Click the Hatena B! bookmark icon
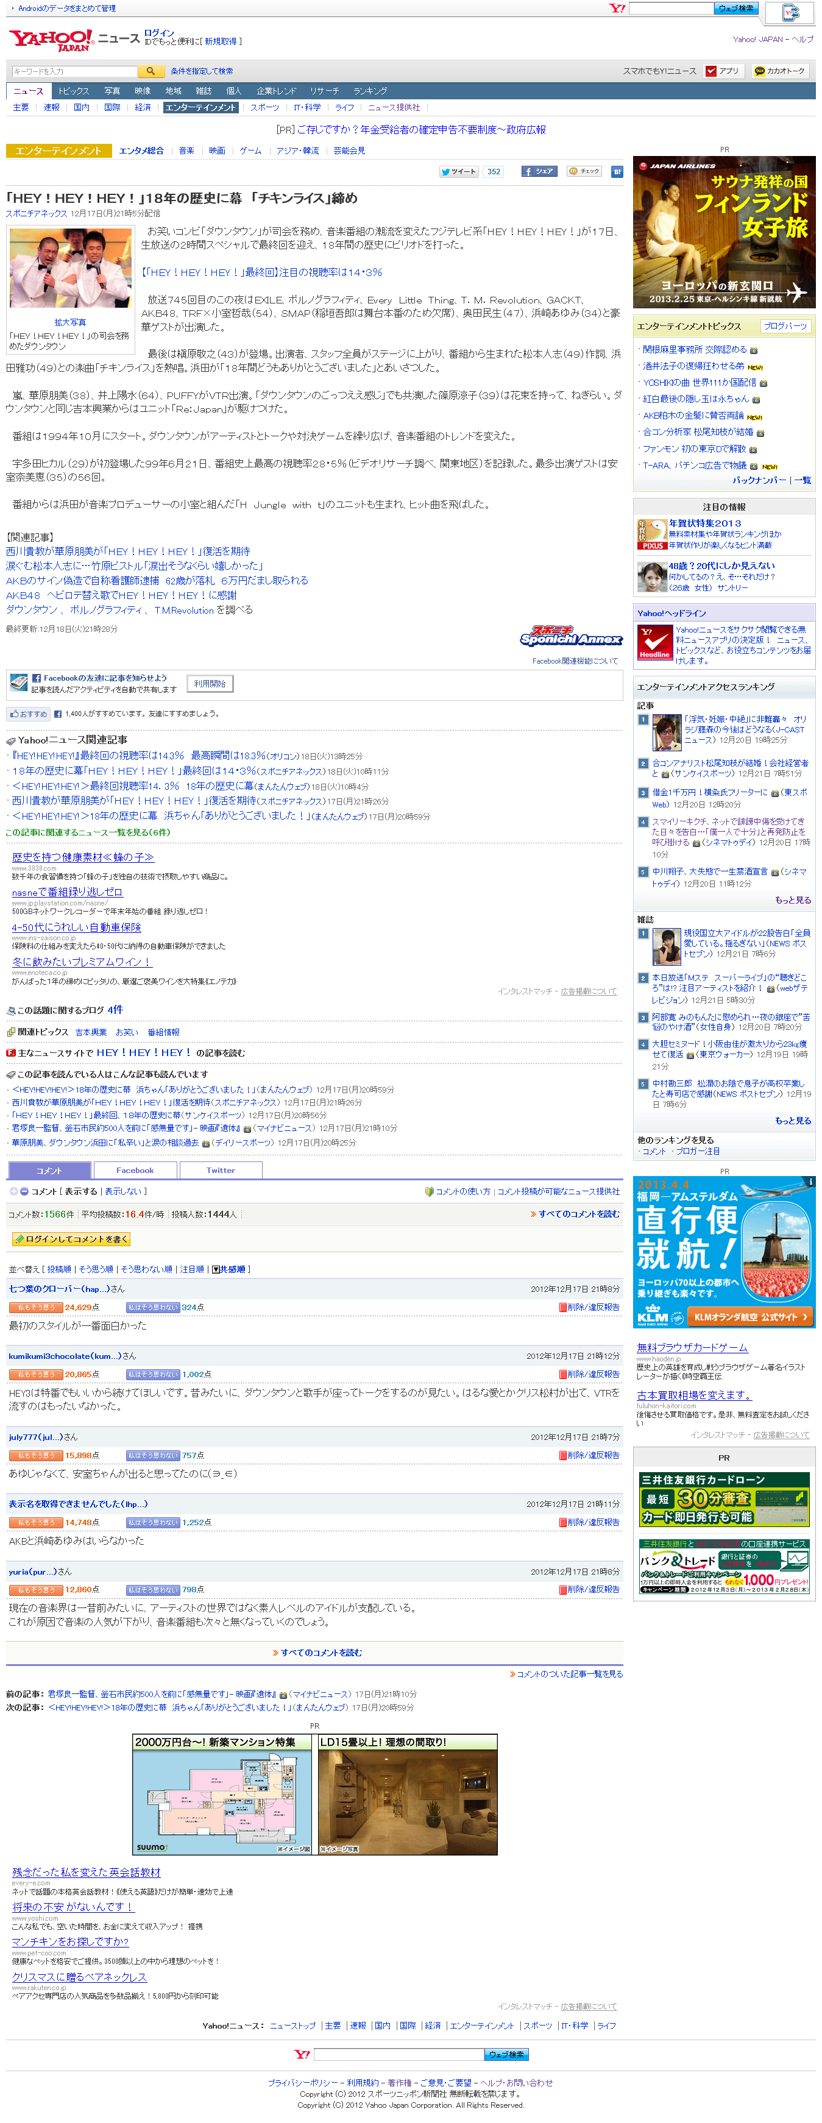This screenshot has width=822, height=2123. pyautogui.click(x=616, y=171)
